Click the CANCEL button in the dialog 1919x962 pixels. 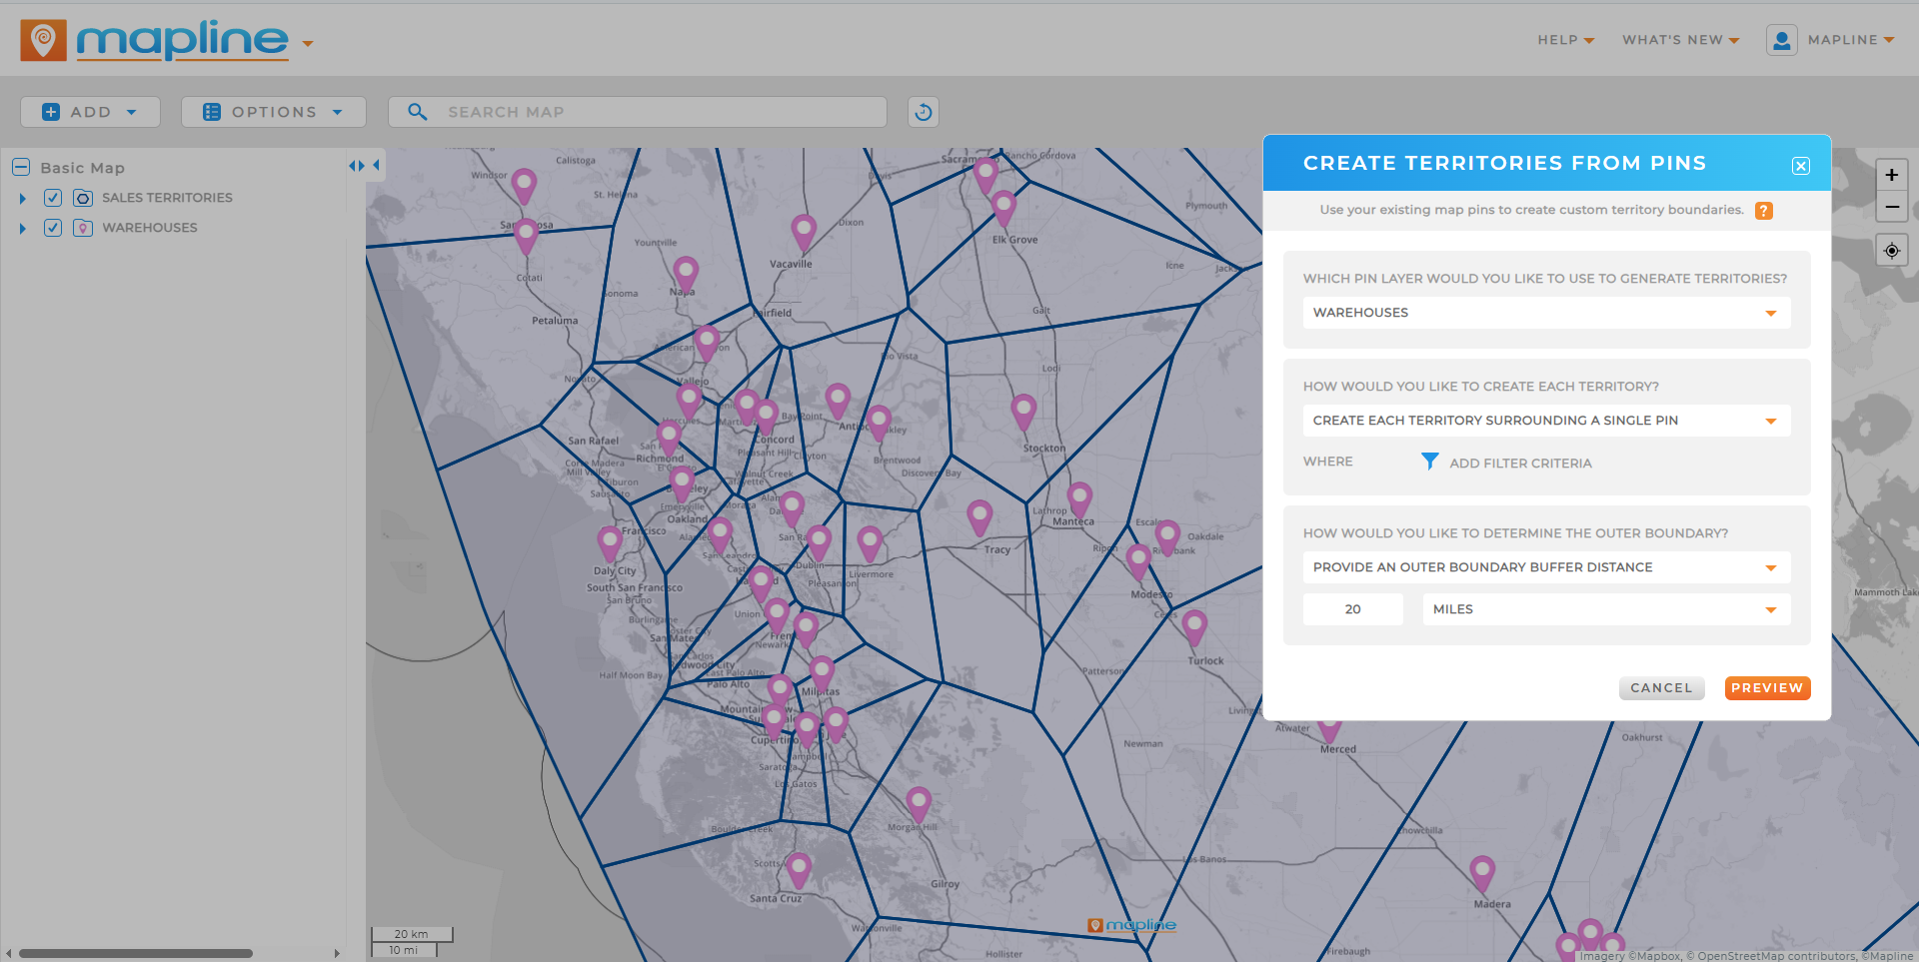tap(1661, 687)
